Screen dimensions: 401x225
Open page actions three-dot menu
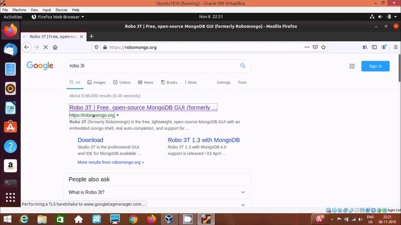click(307, 47)
